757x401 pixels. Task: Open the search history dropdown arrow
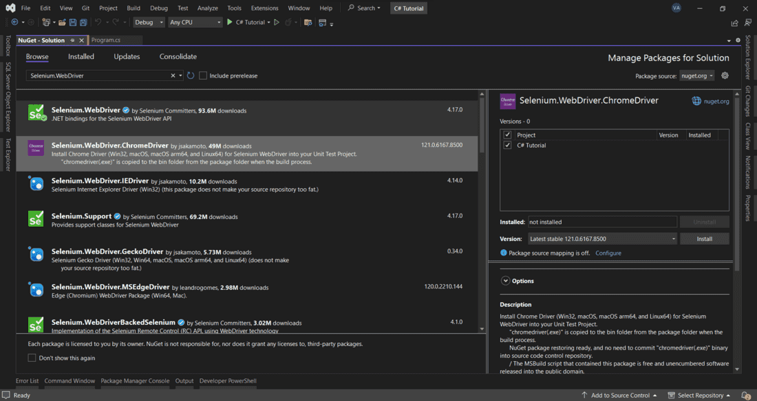click(180, 76)
